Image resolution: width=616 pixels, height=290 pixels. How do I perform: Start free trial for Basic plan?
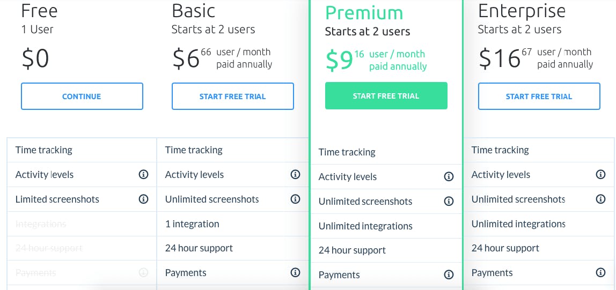pos(232,96)
